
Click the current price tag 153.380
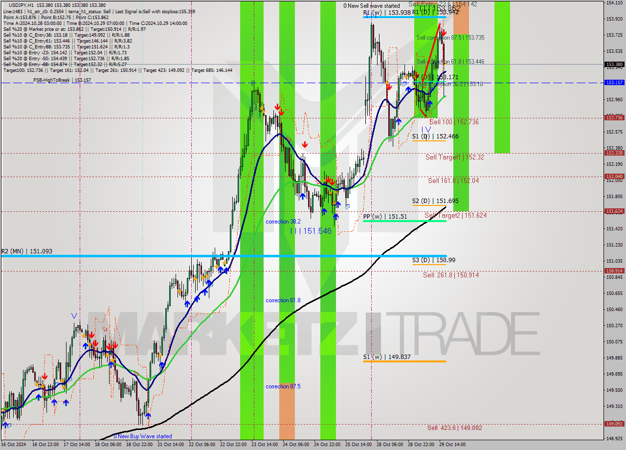(614, 64)
